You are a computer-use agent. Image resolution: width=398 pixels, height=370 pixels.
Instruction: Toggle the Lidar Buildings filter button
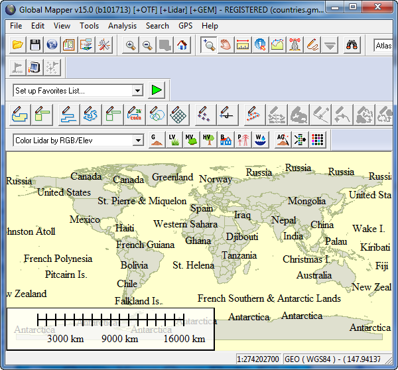click(x=226, y=140)
